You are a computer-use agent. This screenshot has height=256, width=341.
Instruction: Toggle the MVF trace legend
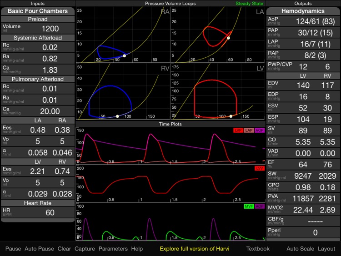pos(249,206)
